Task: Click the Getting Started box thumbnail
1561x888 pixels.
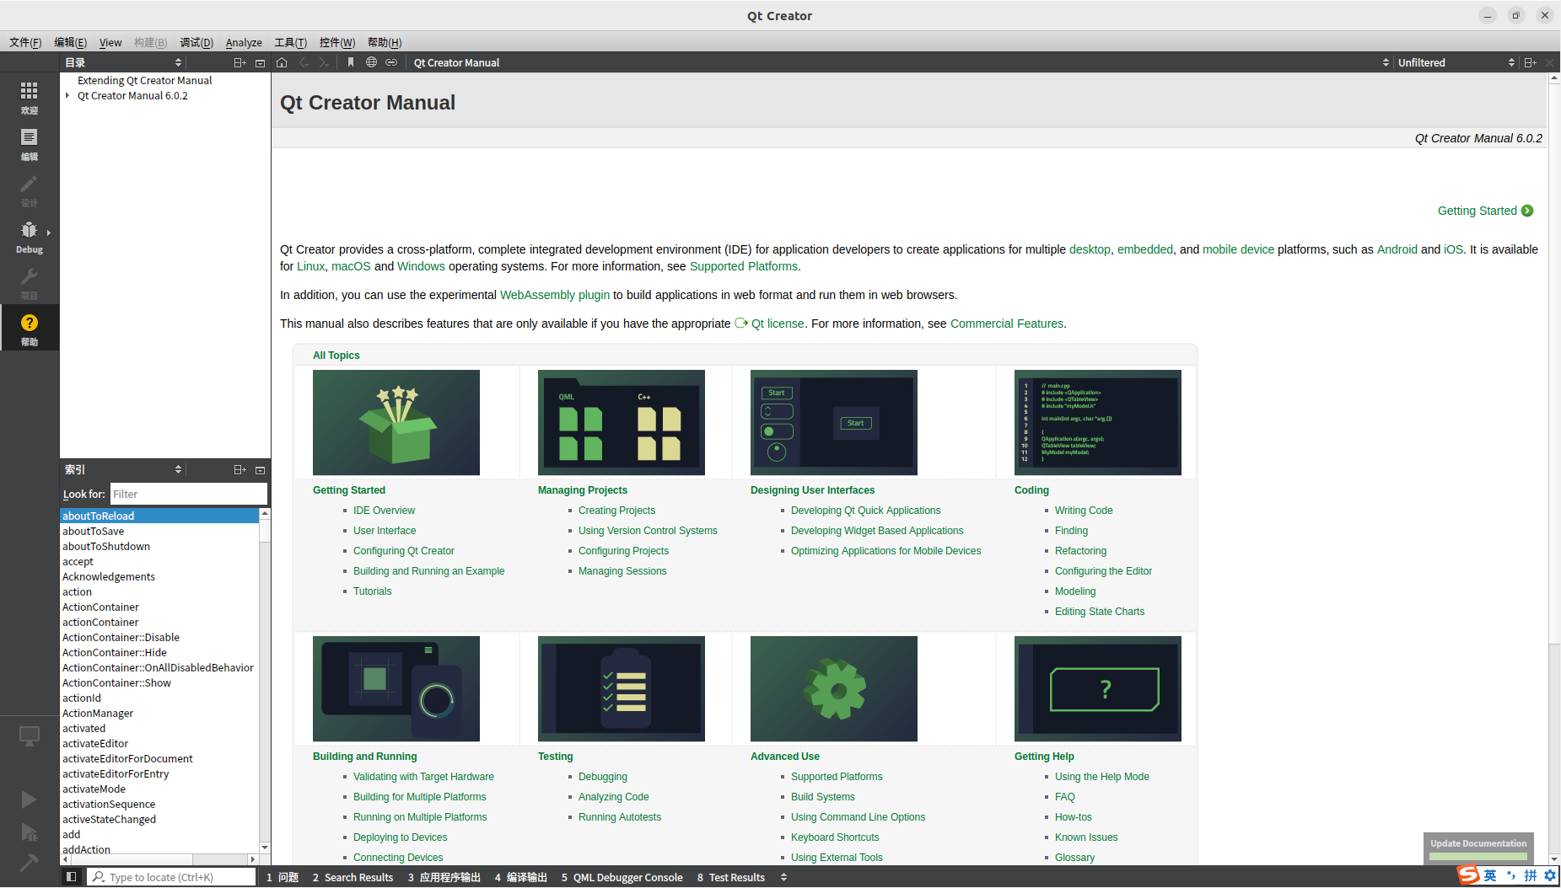Action: [396, 423]
